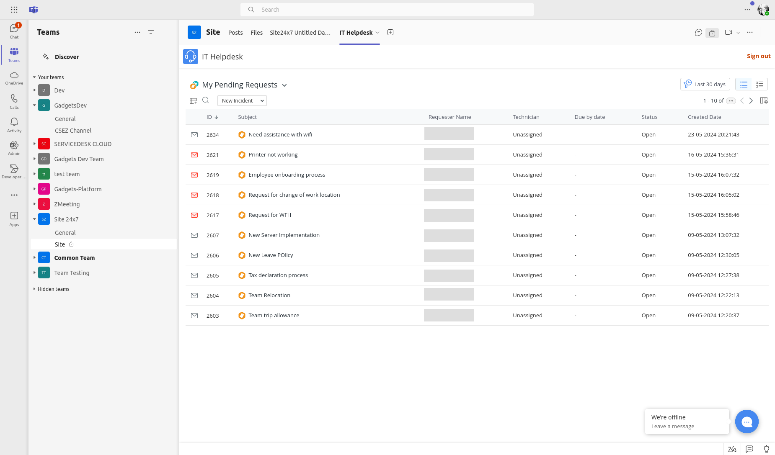The image size is (775, 455).
Task: Change the Last 30 days filter
Action: (705, 84)
